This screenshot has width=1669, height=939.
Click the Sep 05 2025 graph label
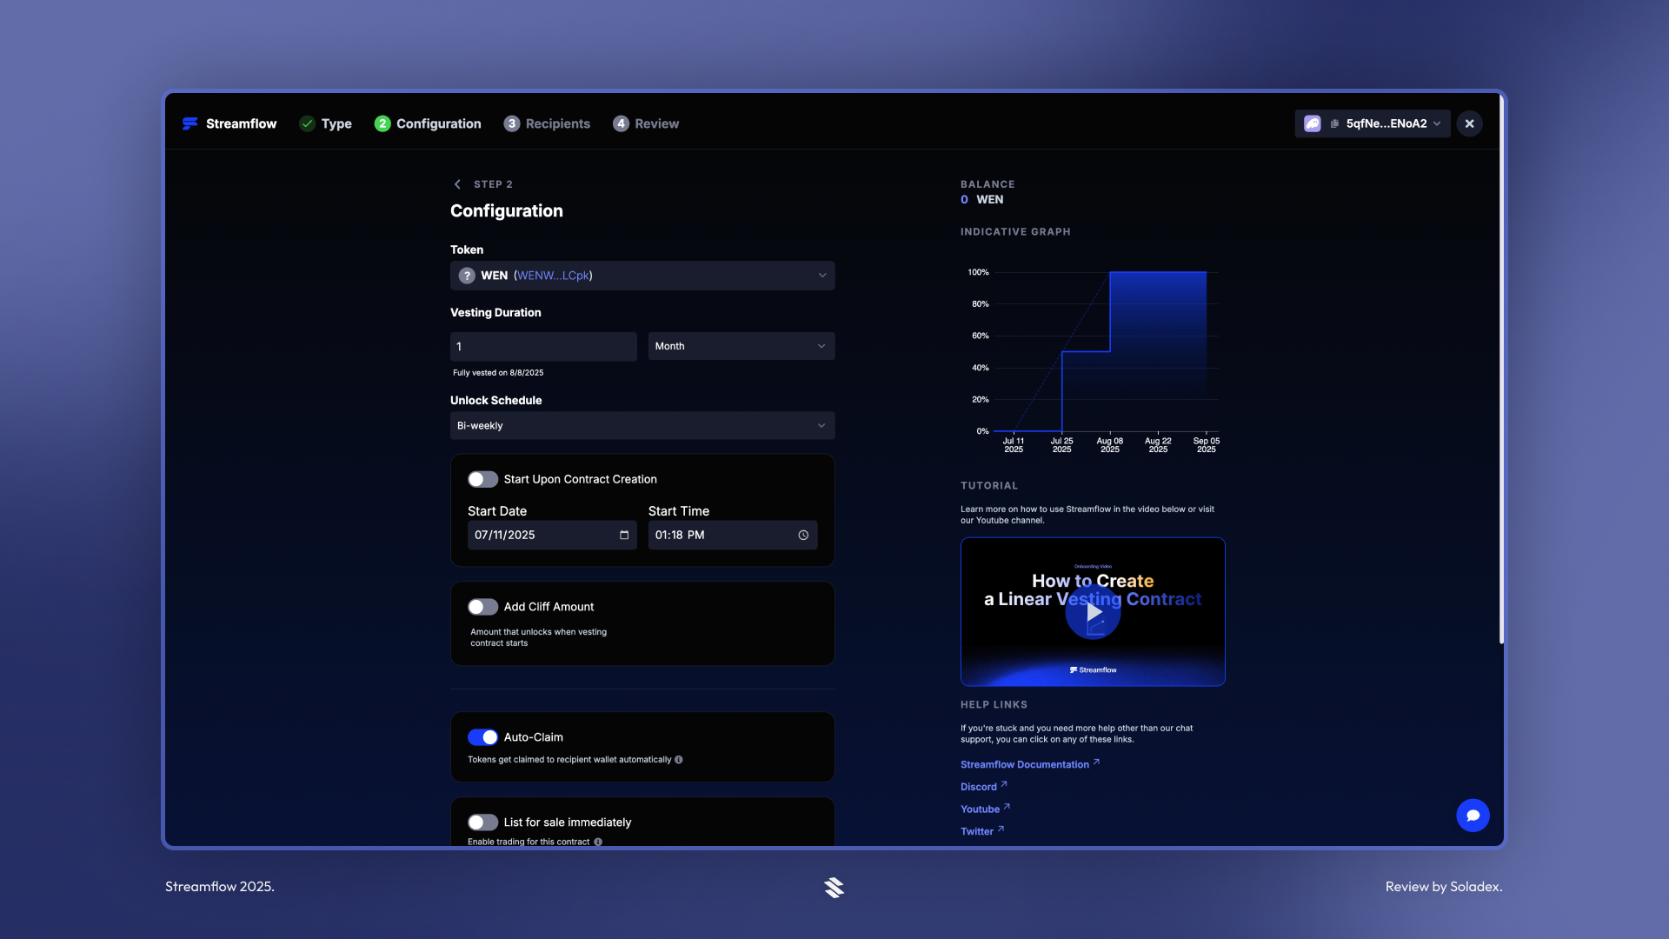1206,445
